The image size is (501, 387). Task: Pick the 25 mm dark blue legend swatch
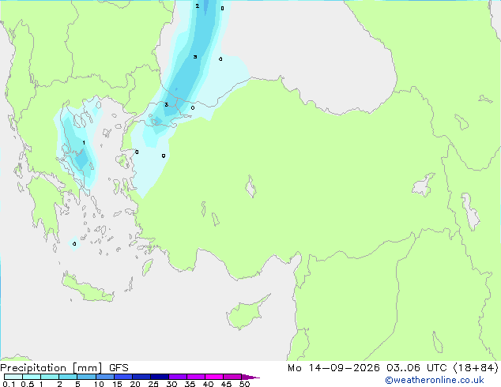[x=160, y=377]
